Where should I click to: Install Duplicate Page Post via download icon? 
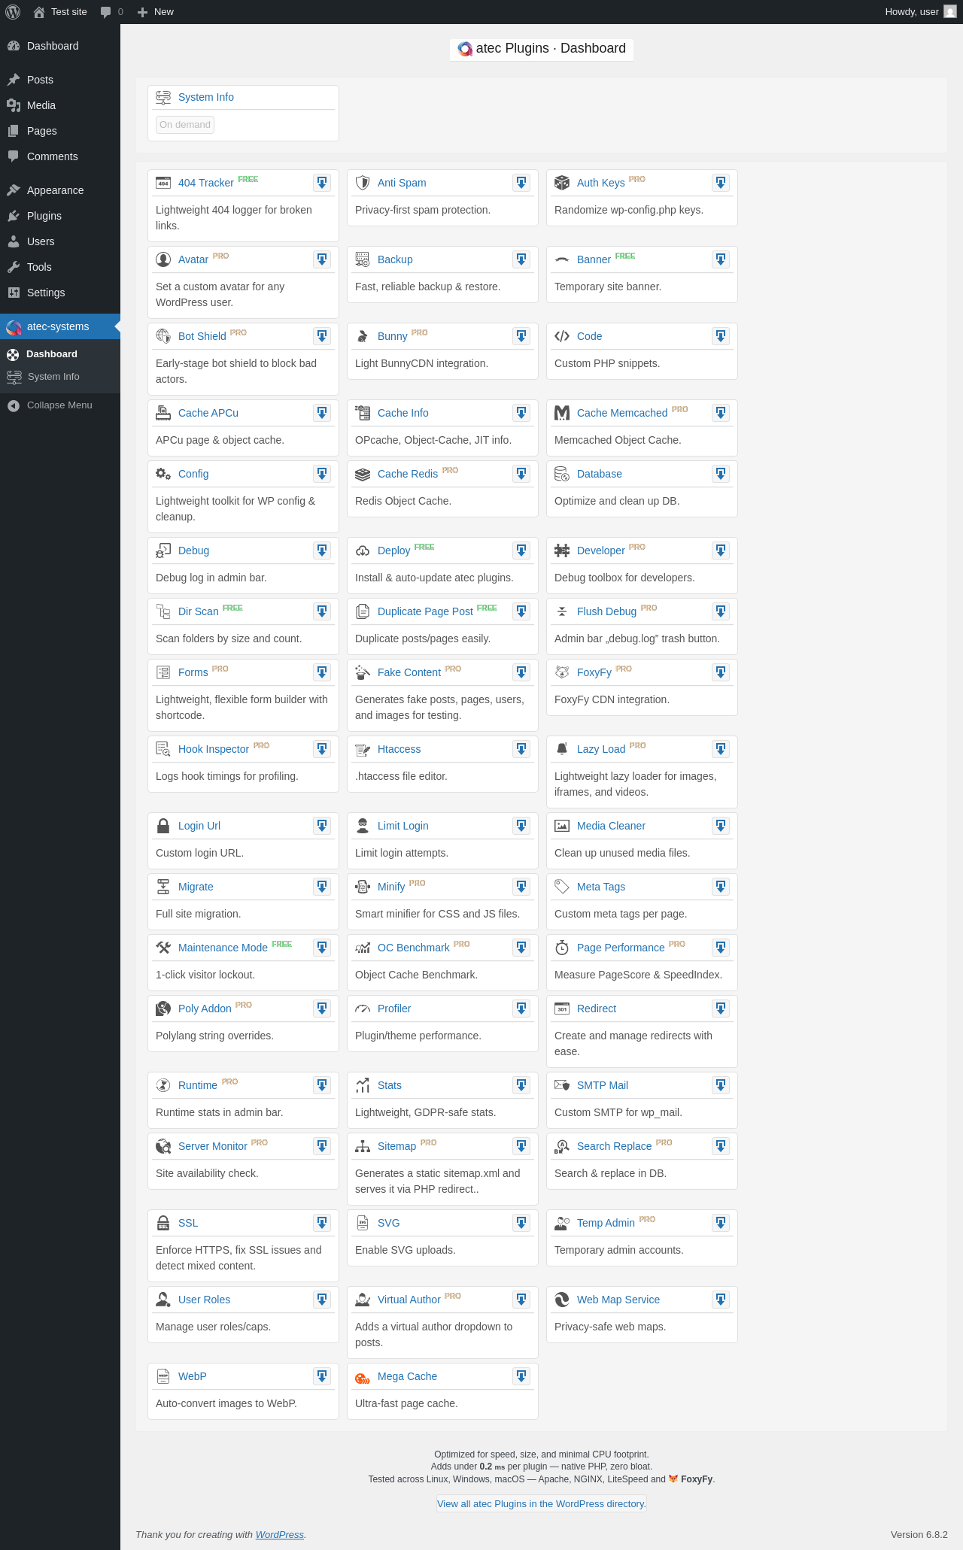coord(521,611)
